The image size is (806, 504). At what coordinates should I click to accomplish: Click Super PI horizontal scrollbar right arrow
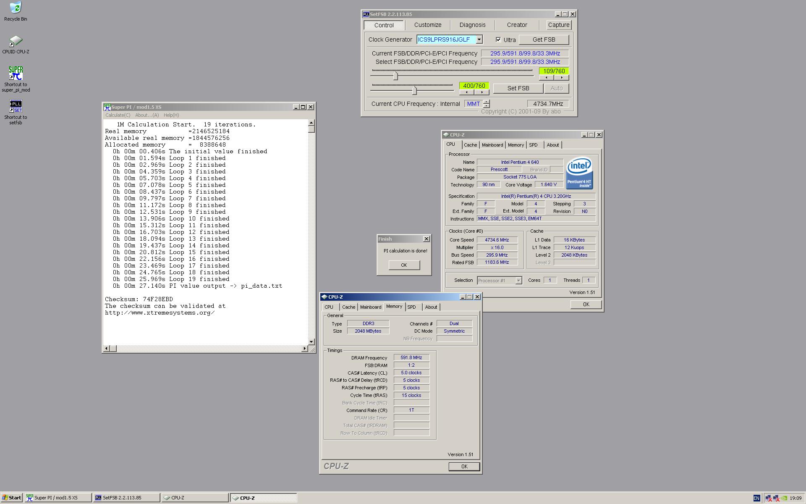(x=305, y=349)
